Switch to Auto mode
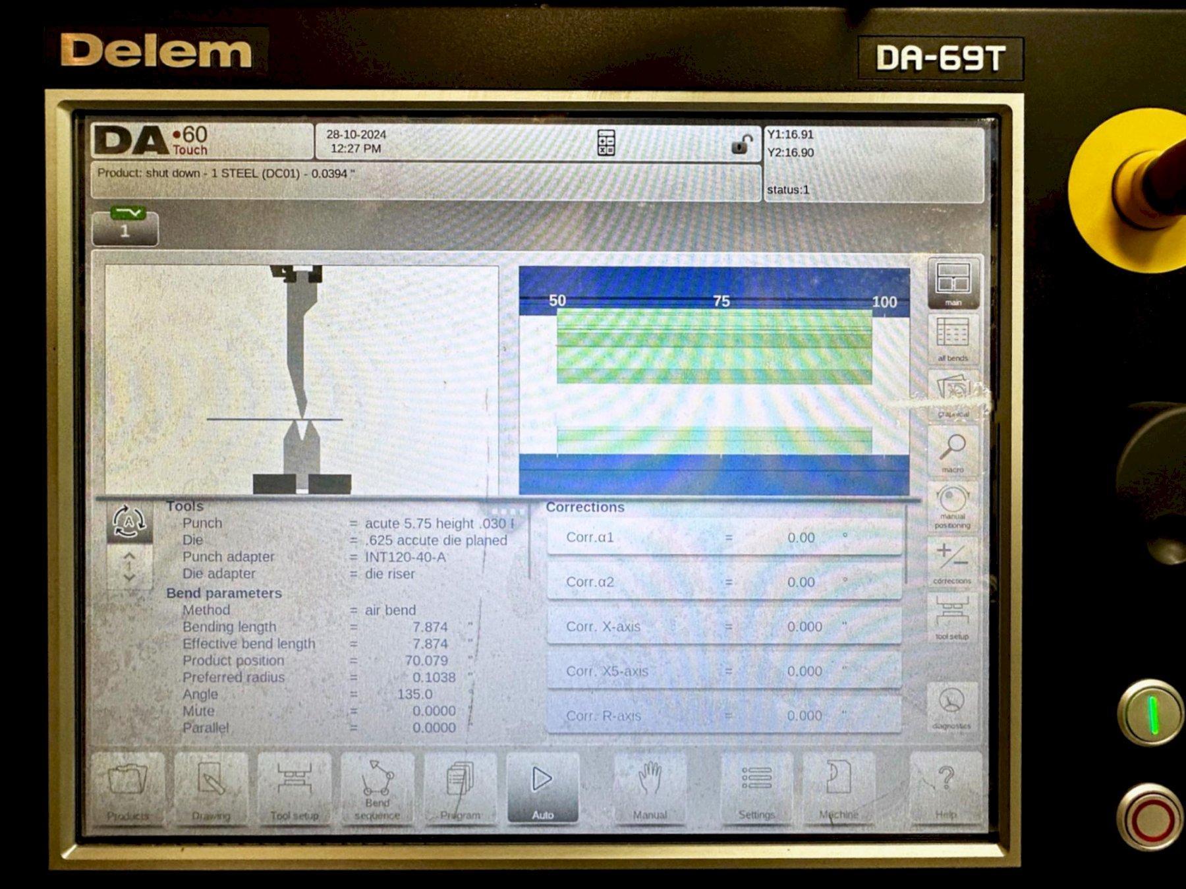The width and height of the screenshot is (1186, 889). (542, 789)
